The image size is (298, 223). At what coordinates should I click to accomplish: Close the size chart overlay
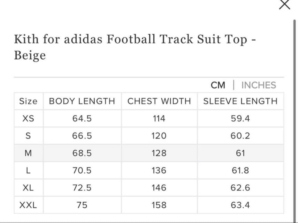tap(284, 4)
